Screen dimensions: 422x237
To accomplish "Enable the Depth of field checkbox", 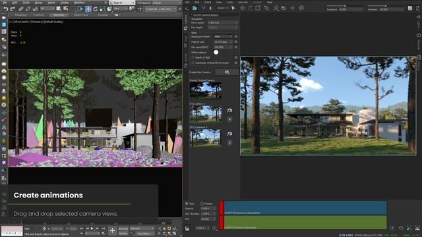I will [x=193, y=57].
